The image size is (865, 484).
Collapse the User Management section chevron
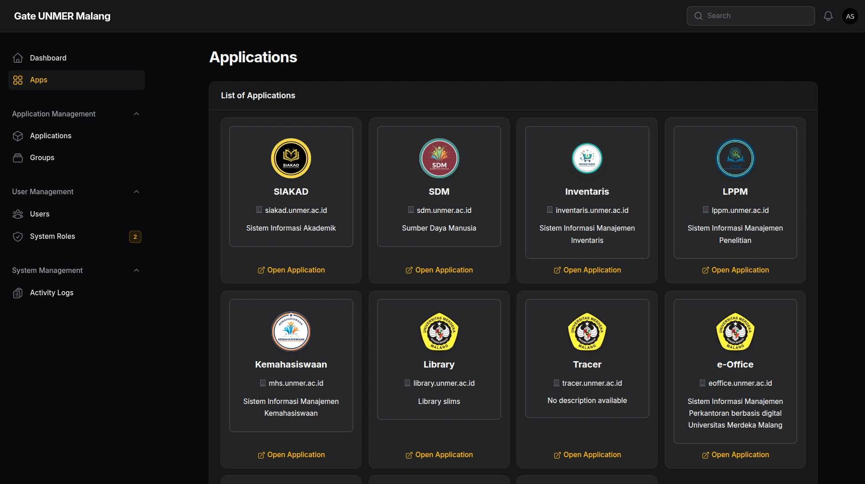click(x=136, y=192)
